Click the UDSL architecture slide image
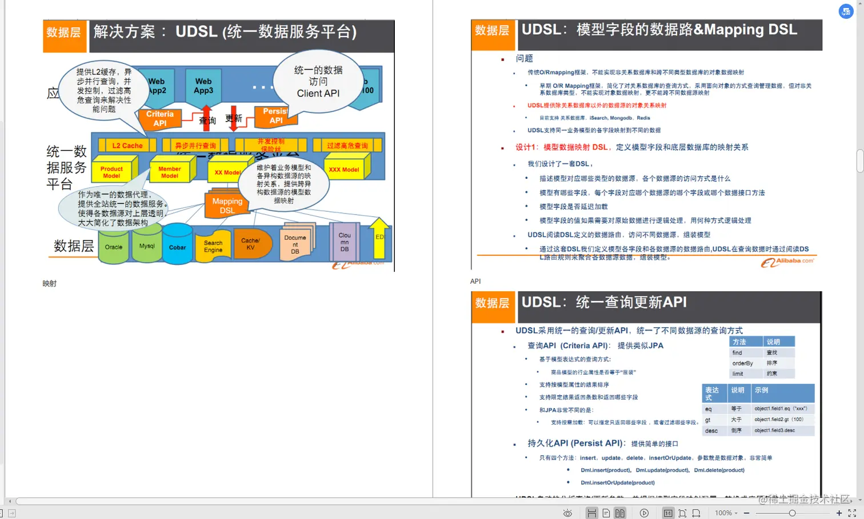The image size is (864, 519). pos(217,144)
